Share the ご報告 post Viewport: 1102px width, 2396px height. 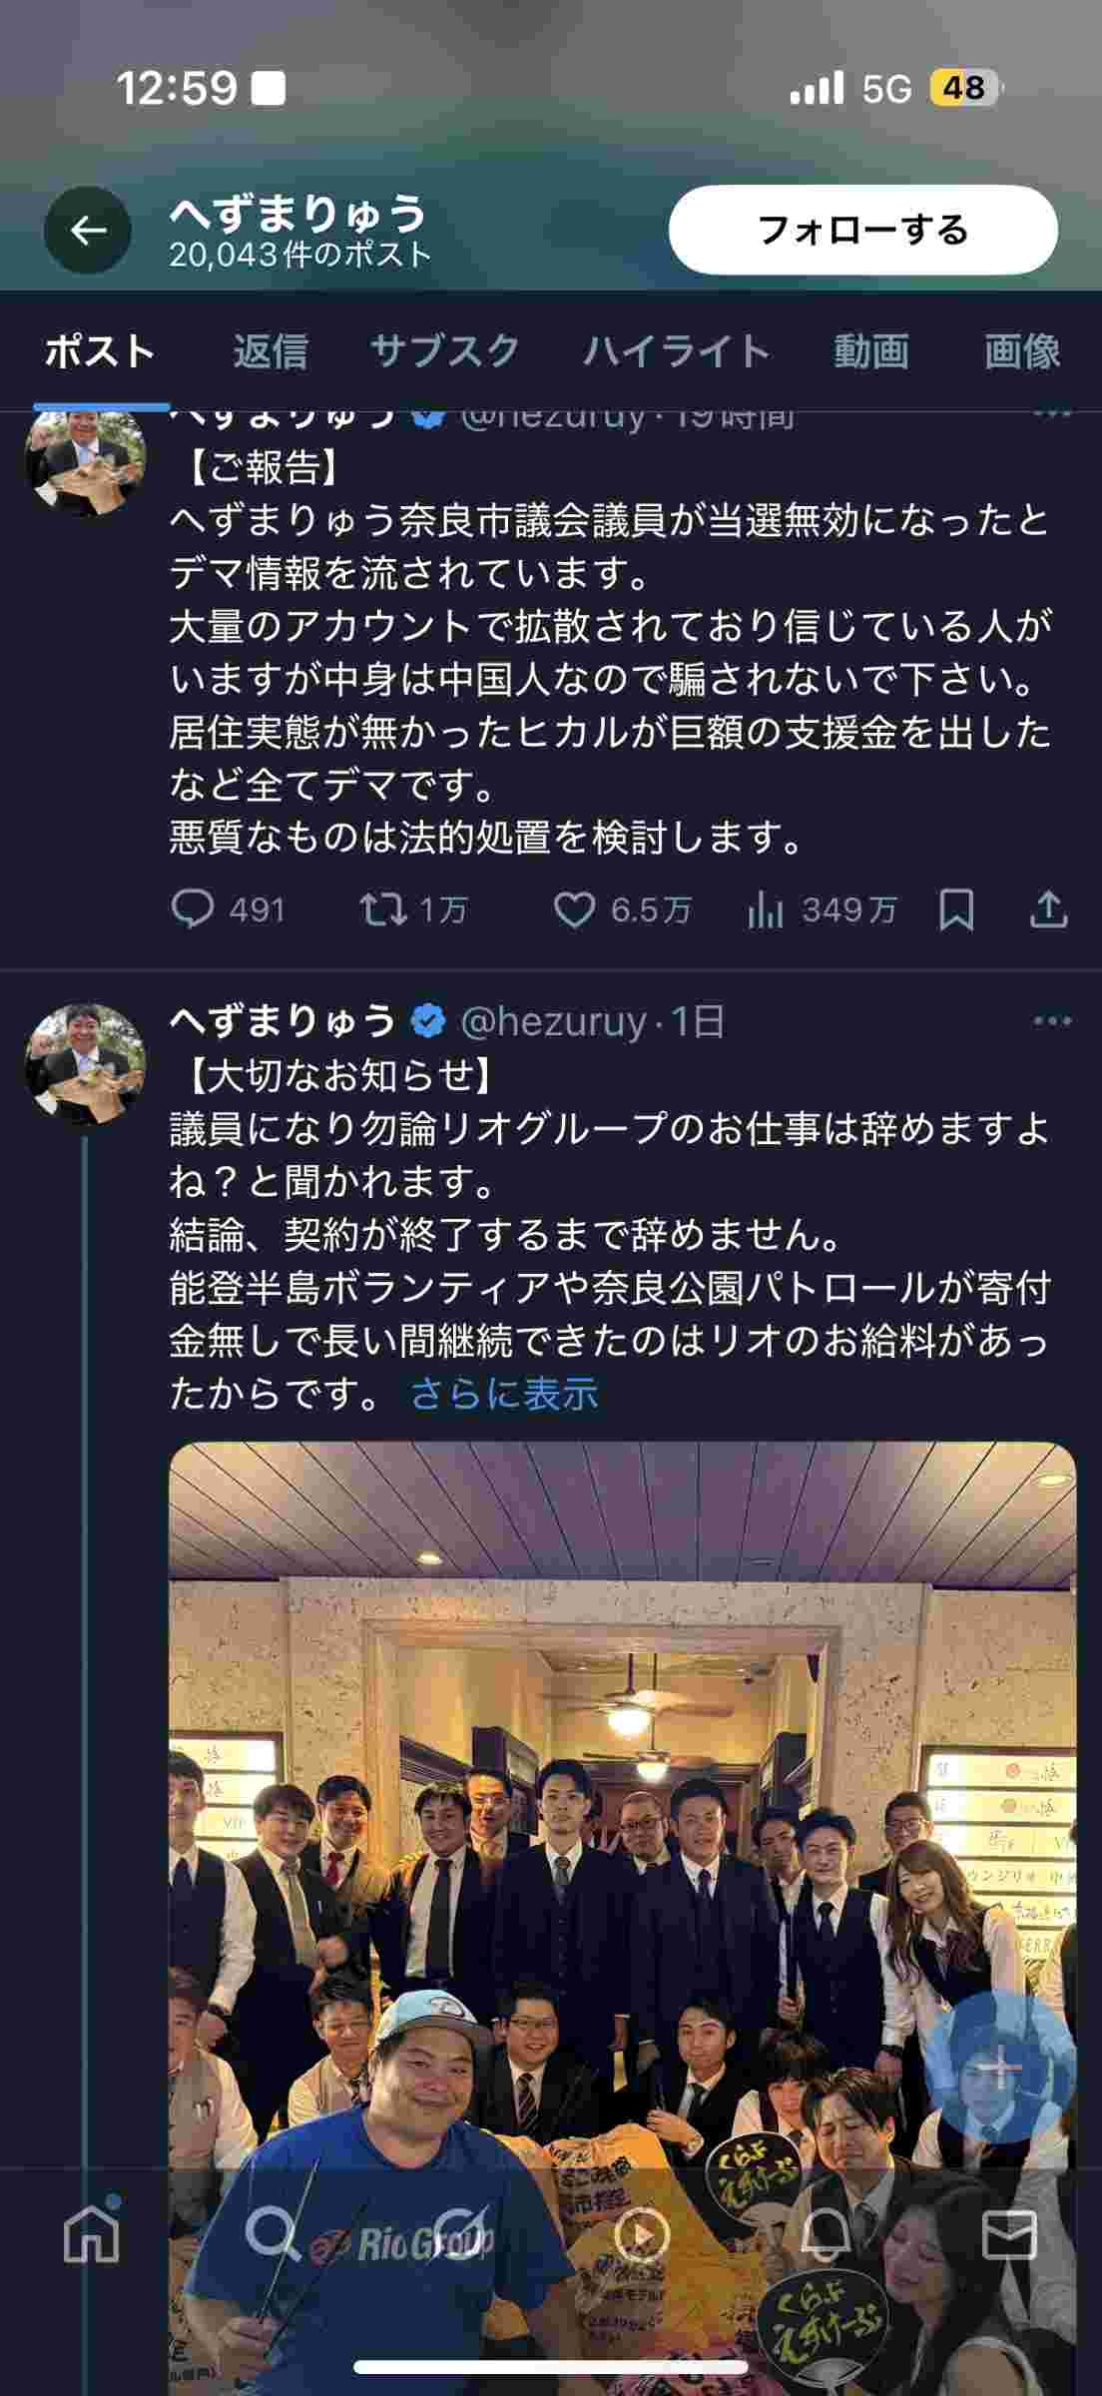tap(1048, 909)
